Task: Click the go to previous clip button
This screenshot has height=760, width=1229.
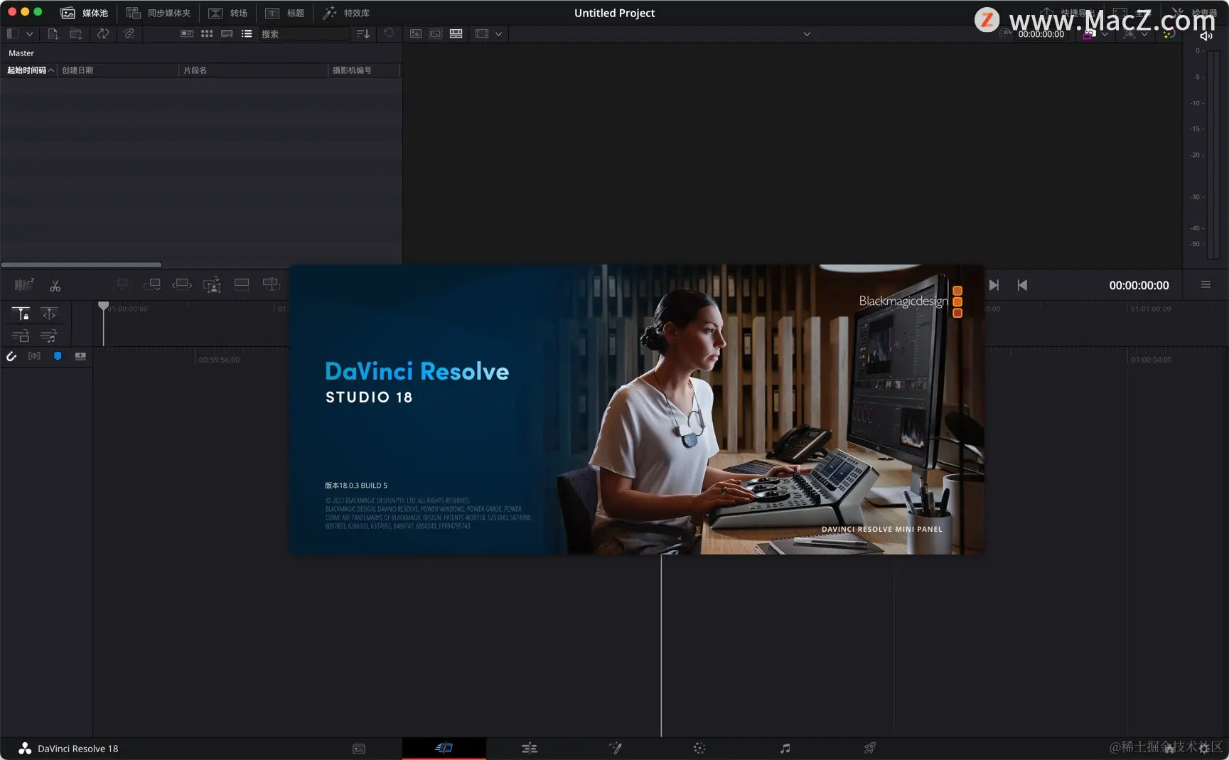Action: 1022,285
